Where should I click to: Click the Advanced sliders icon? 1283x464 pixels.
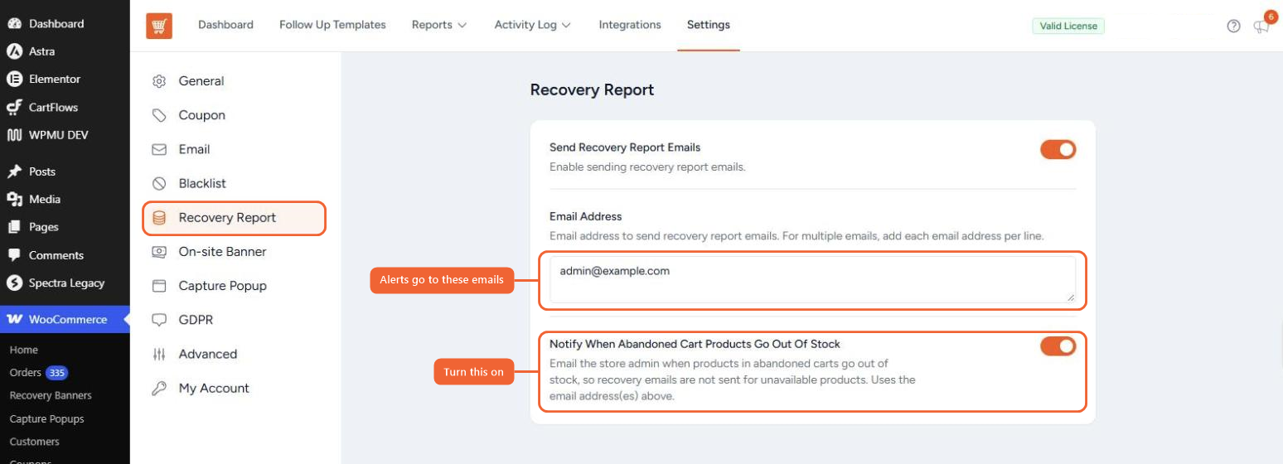[x=160, y=354]
